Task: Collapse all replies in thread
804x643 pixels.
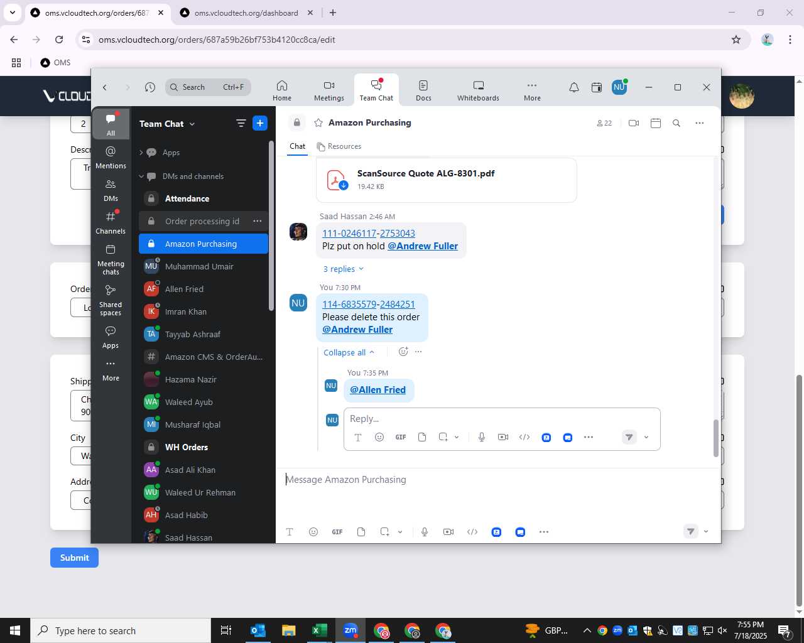Action: coord(349,352)
